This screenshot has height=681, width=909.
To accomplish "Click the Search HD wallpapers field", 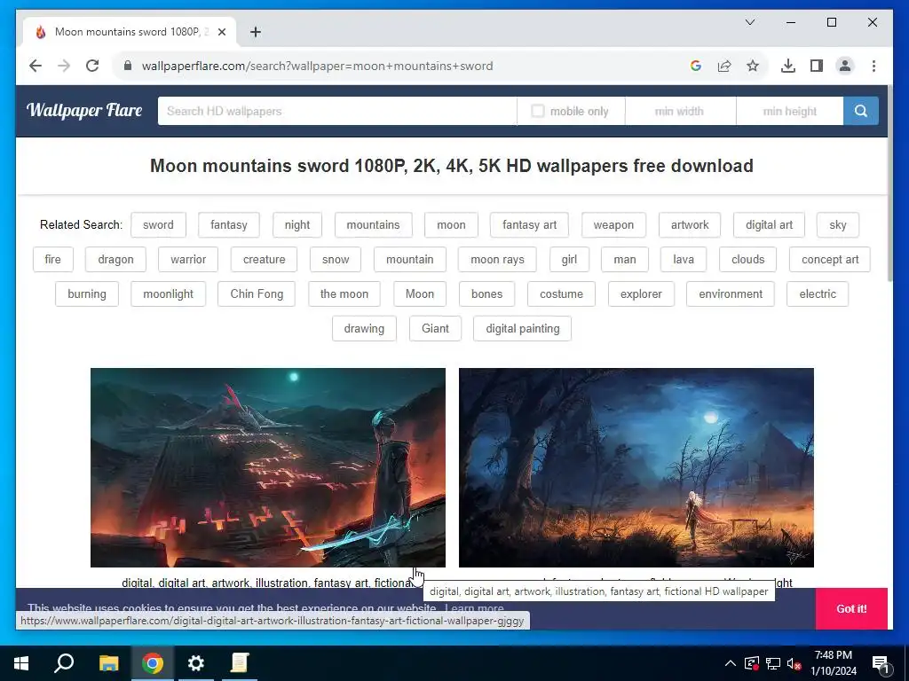I will pos(336,111).
